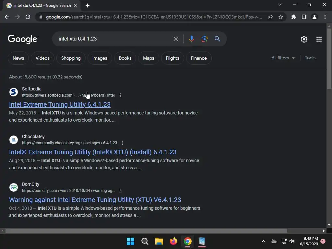This screenshot has width=332, height=249.
Task: Open Chrome's three-dot menu
Action: point(325,17)
